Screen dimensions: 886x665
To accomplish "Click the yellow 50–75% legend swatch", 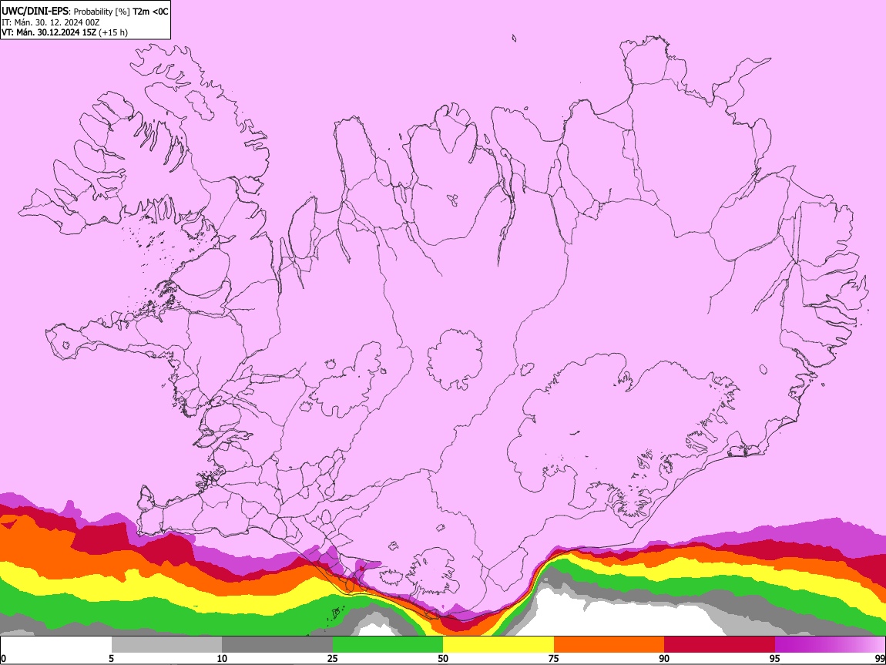I will coord(498,645).
